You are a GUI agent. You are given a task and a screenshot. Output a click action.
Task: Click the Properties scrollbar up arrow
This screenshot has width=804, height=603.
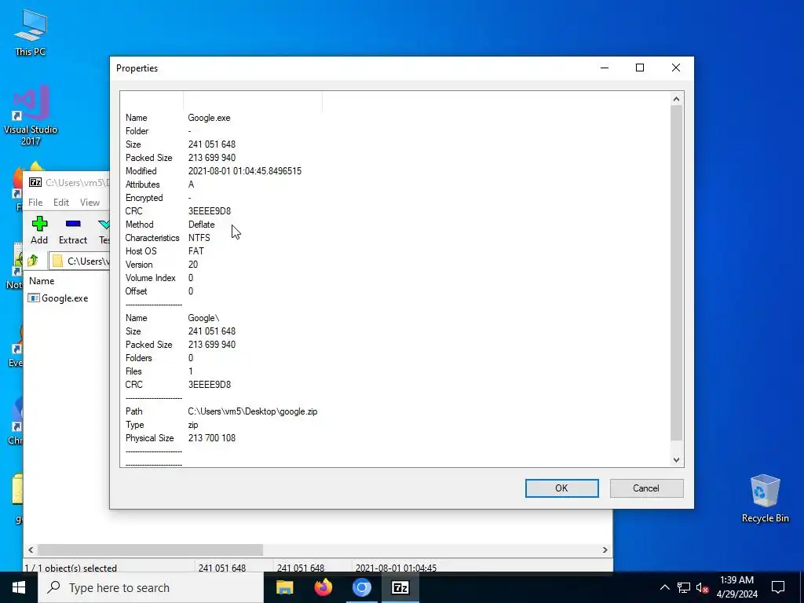pos(676,99)
